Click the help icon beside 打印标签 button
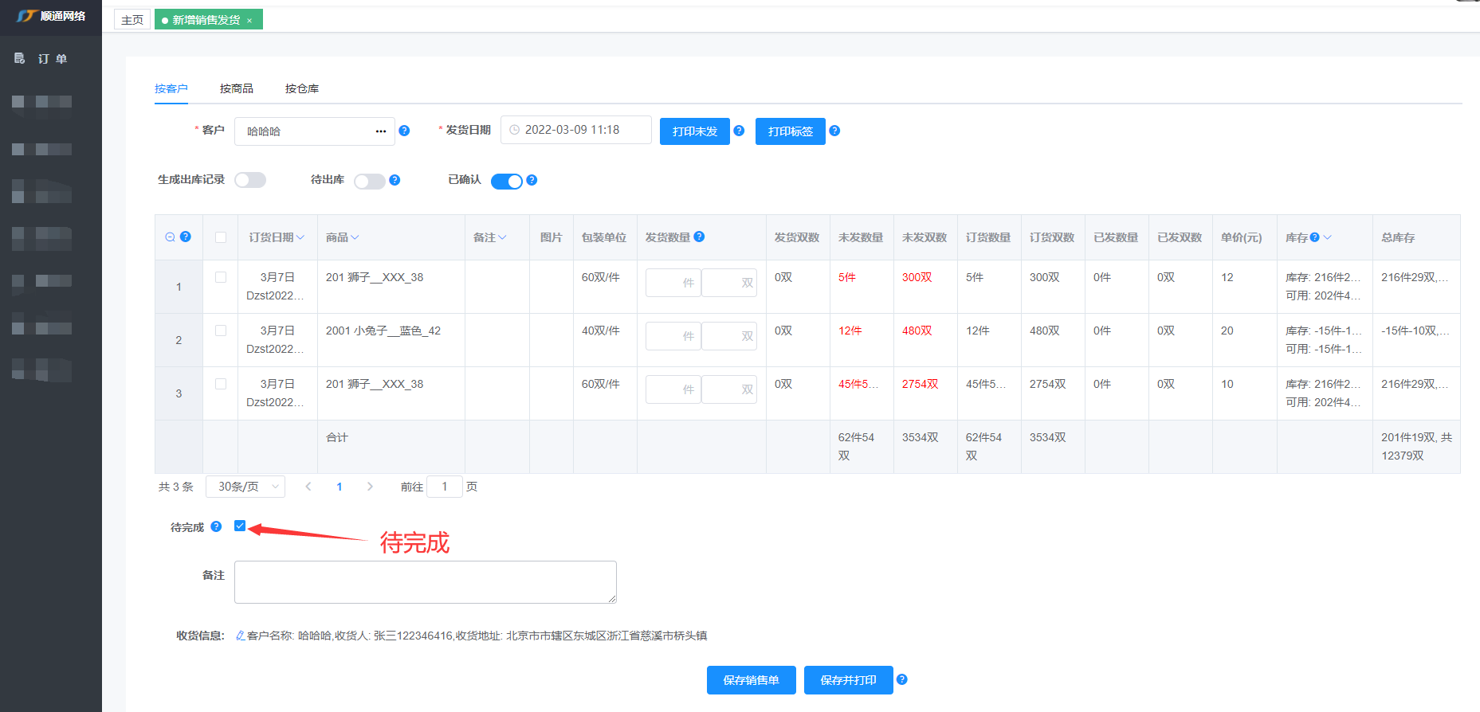Screen dimensions: 1480x712 (x=834, y=131)
